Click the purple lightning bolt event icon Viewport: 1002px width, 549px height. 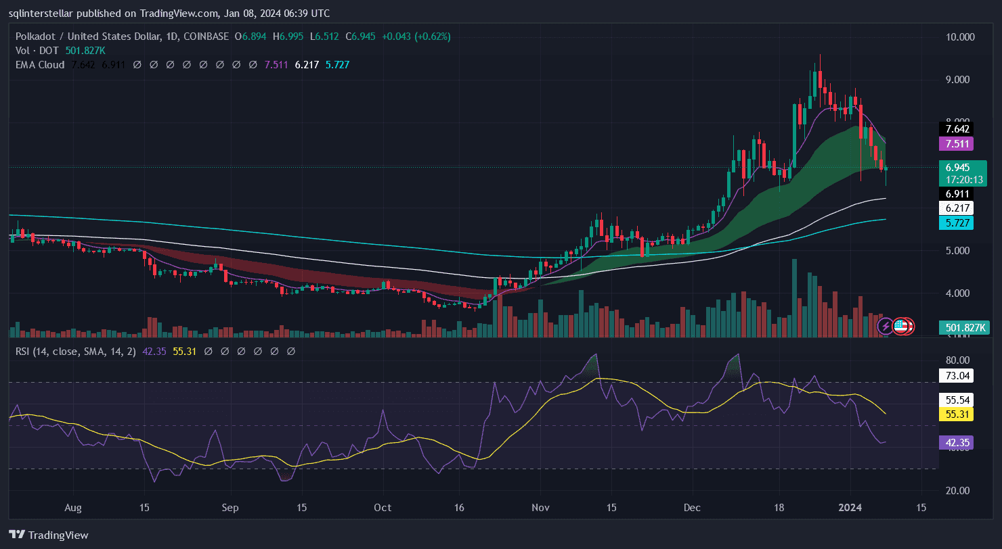[886, 327]
